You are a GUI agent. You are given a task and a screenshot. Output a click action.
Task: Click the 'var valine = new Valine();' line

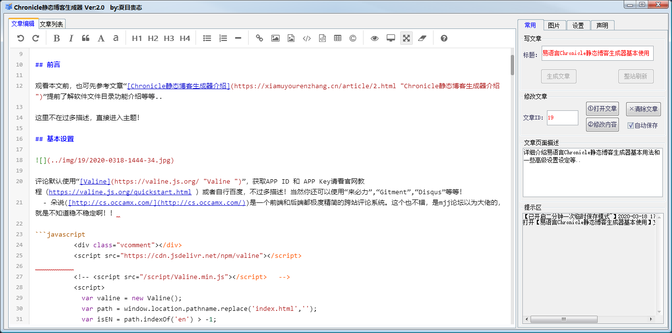coord(132,298)
